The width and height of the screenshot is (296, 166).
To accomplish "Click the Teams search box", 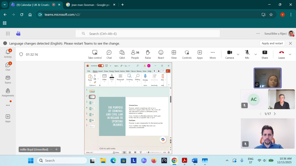I will point(147,34).
